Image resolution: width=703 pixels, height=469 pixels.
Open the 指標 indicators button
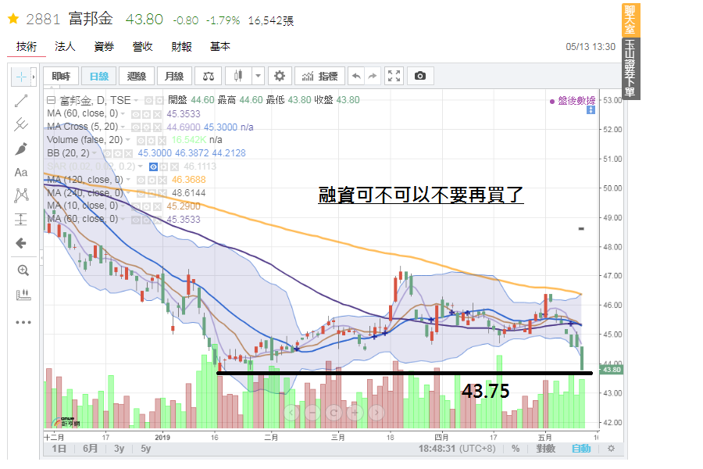pos(319,76)
